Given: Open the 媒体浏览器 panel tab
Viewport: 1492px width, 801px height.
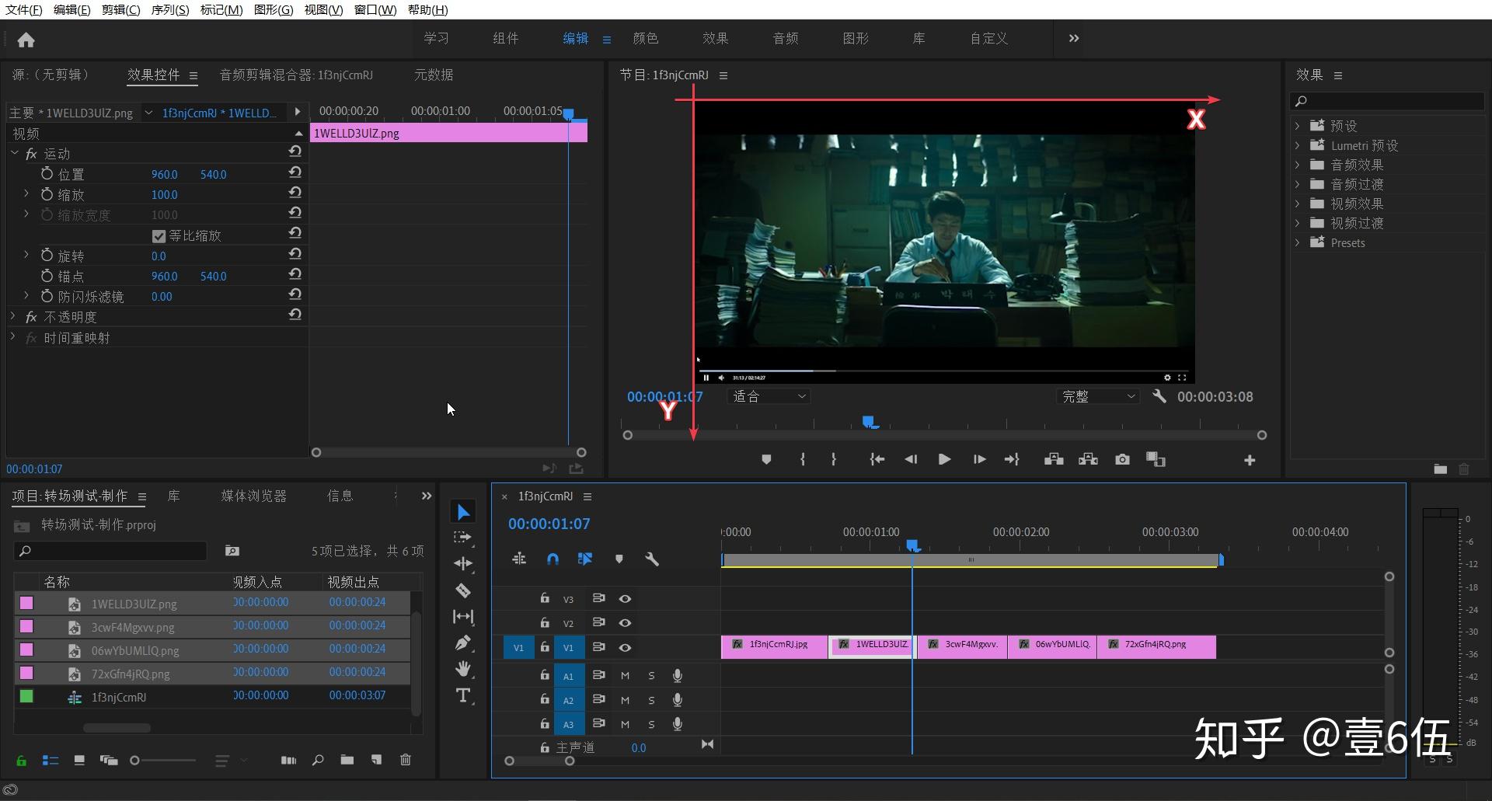Looking at the screenshot, I should pos(253,496).
